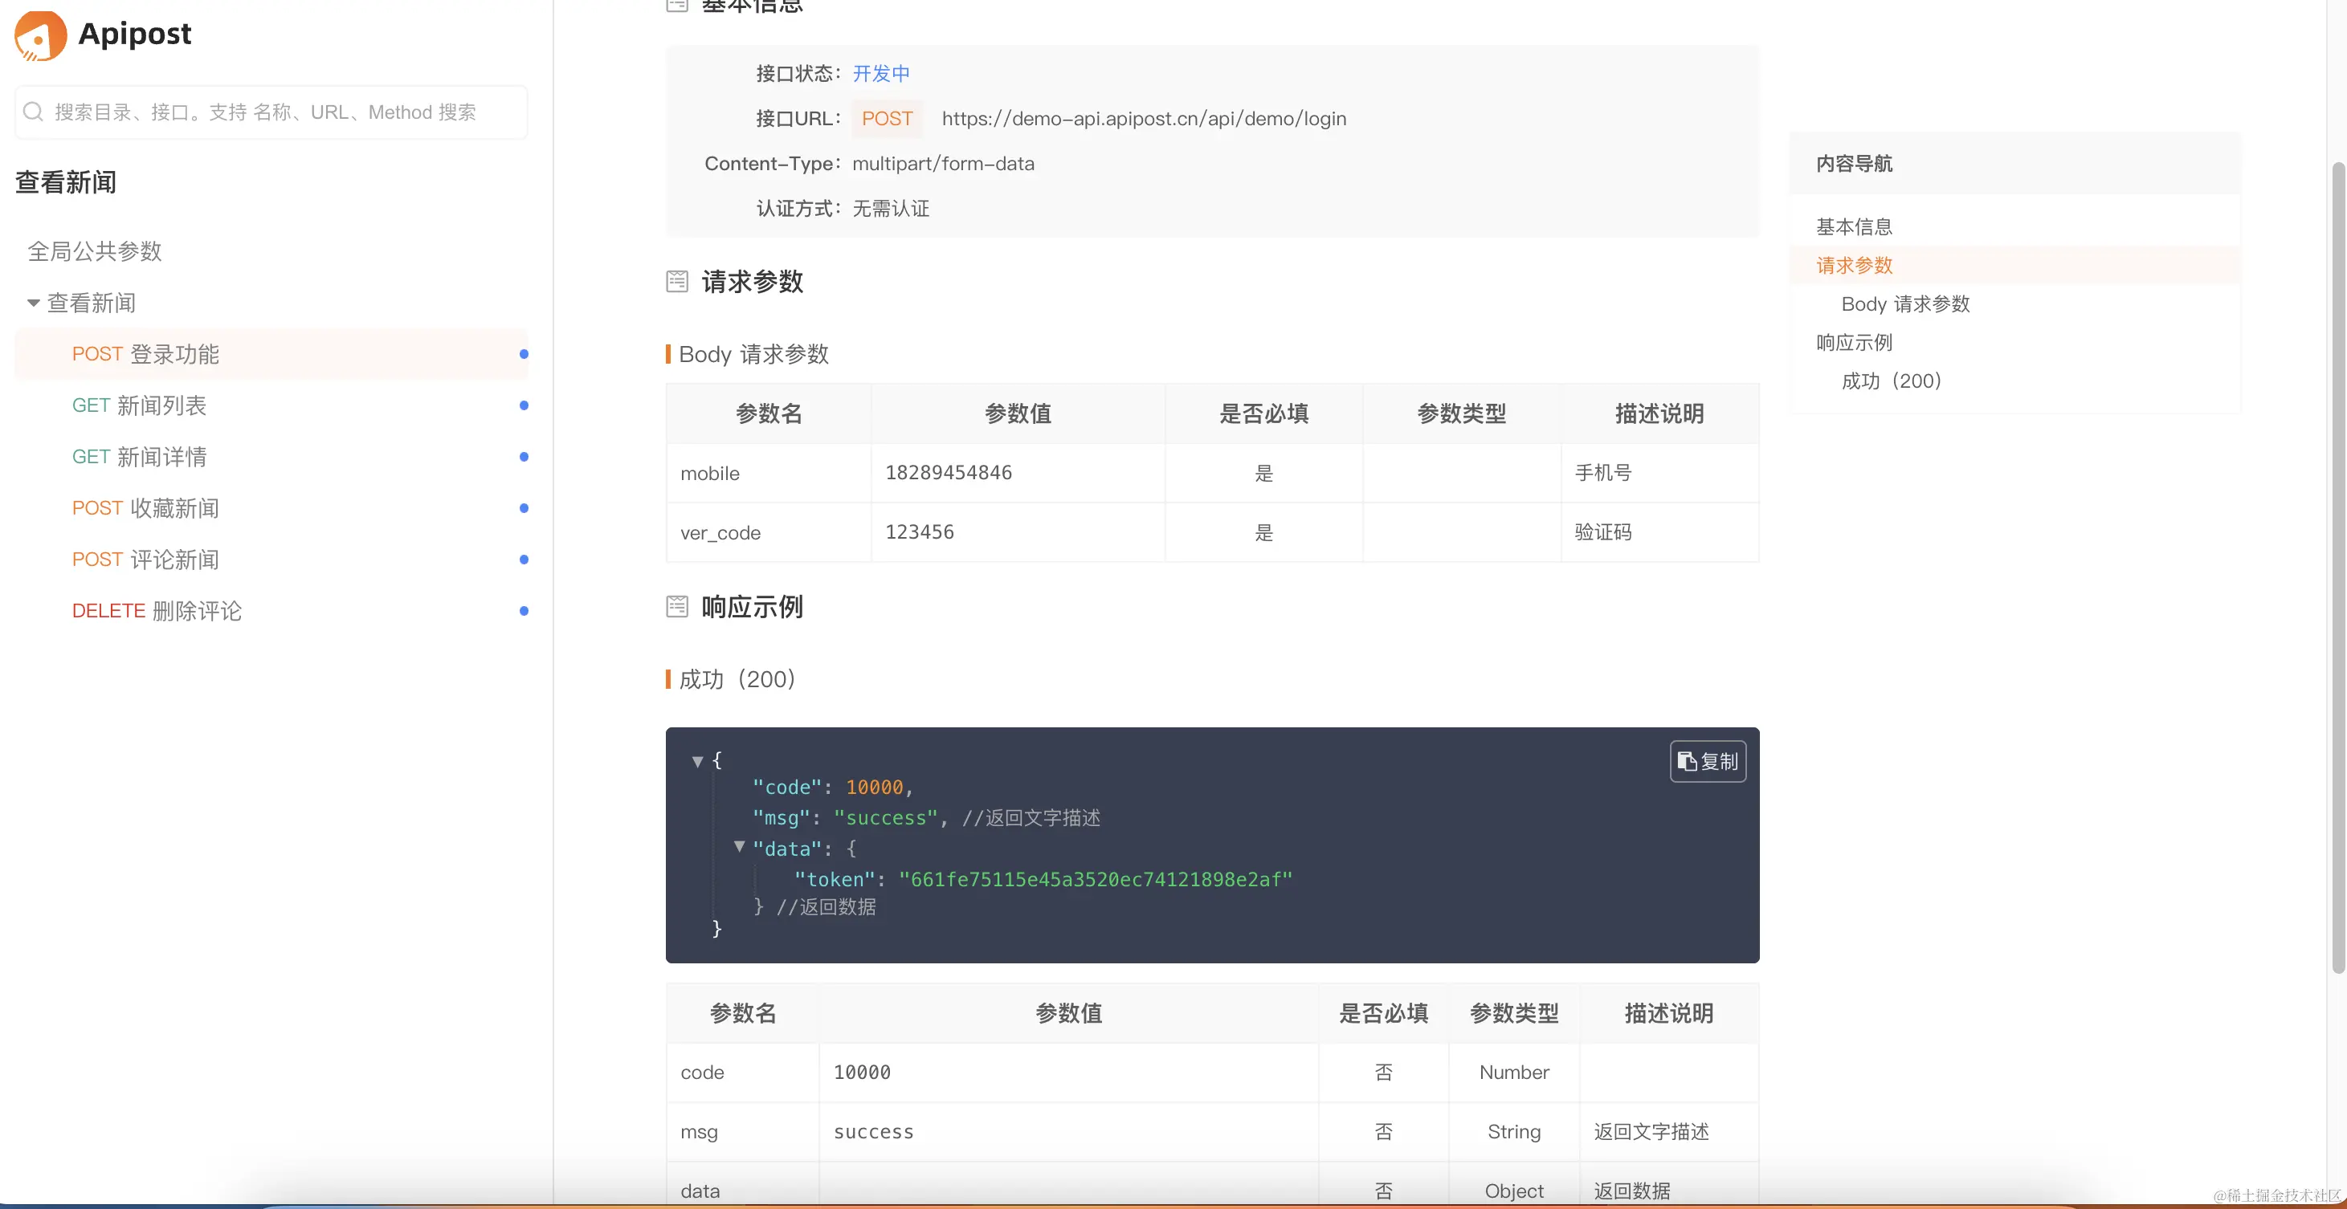
Task: Jump to 响应示例 in content navigation
Action: point(1853,342)
